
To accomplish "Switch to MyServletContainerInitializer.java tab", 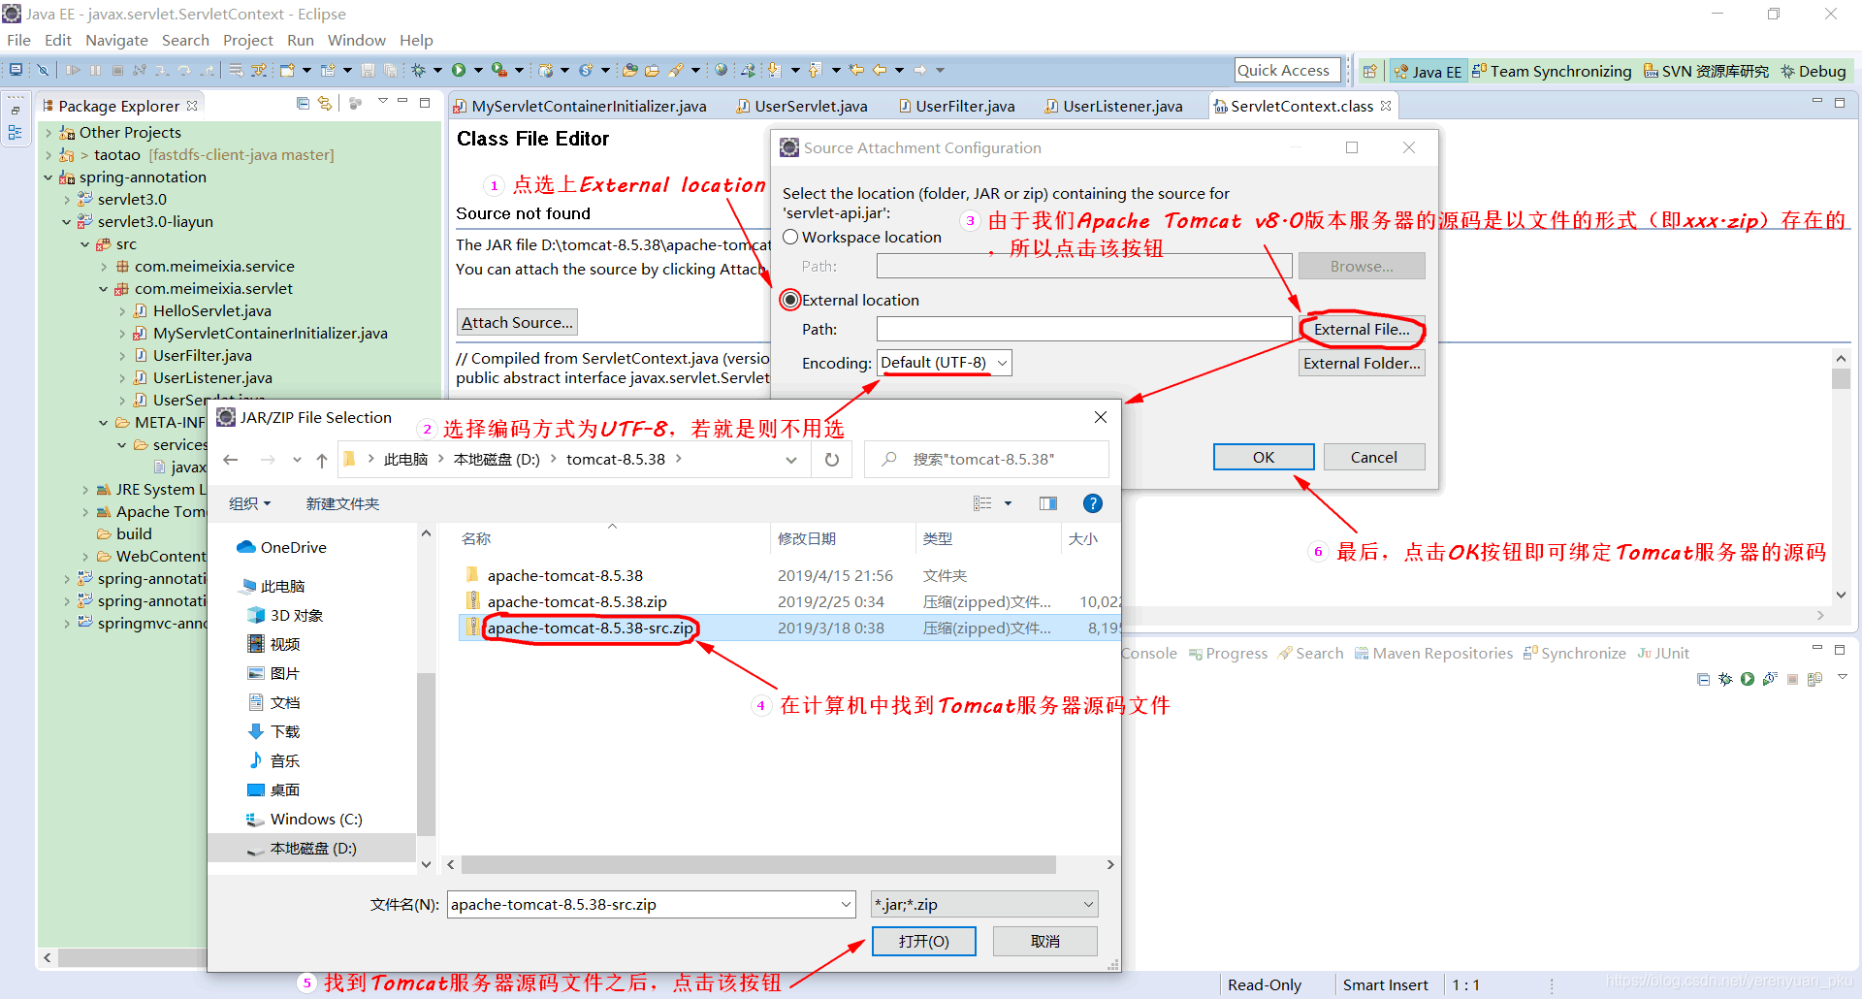I will point(581,106).
